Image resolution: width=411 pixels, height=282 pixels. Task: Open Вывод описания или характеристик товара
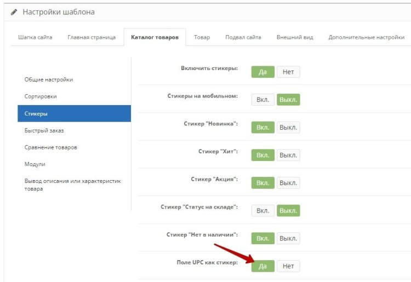(x=72, y=185)
